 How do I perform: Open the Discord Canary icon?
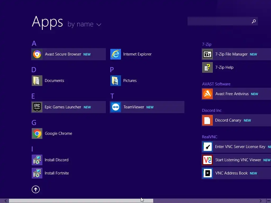coord(207,120)
